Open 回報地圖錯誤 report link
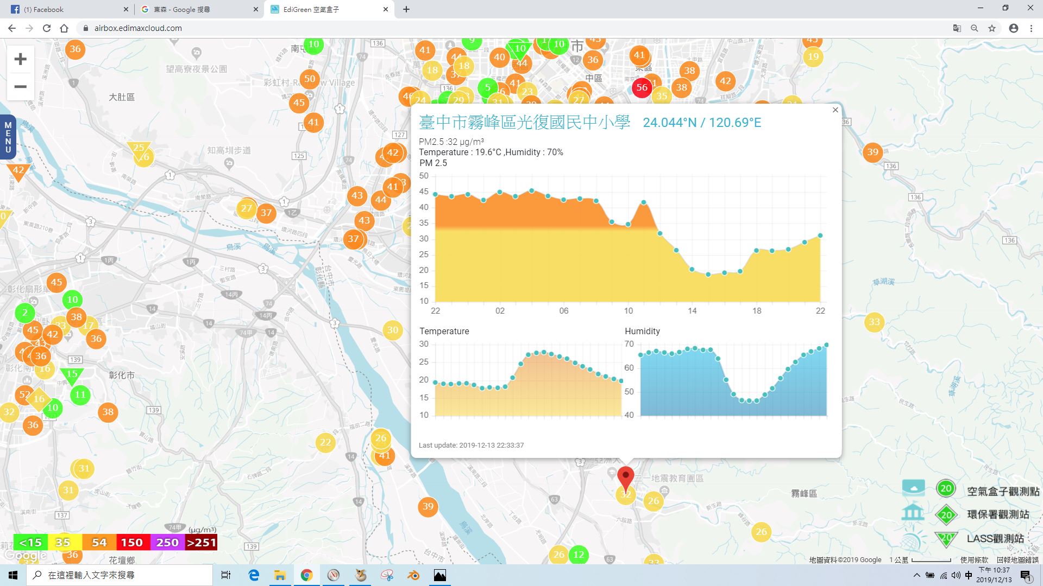1043x586 pixels. click(x=1017, y=559)
